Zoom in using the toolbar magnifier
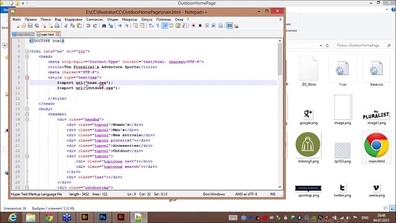Screen dimensions: 396x223 pos(119,26)
